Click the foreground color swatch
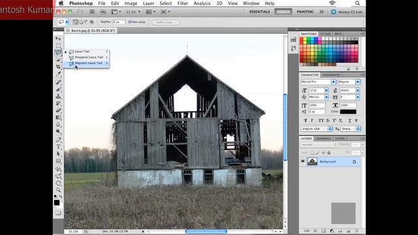 click(57, 202)
